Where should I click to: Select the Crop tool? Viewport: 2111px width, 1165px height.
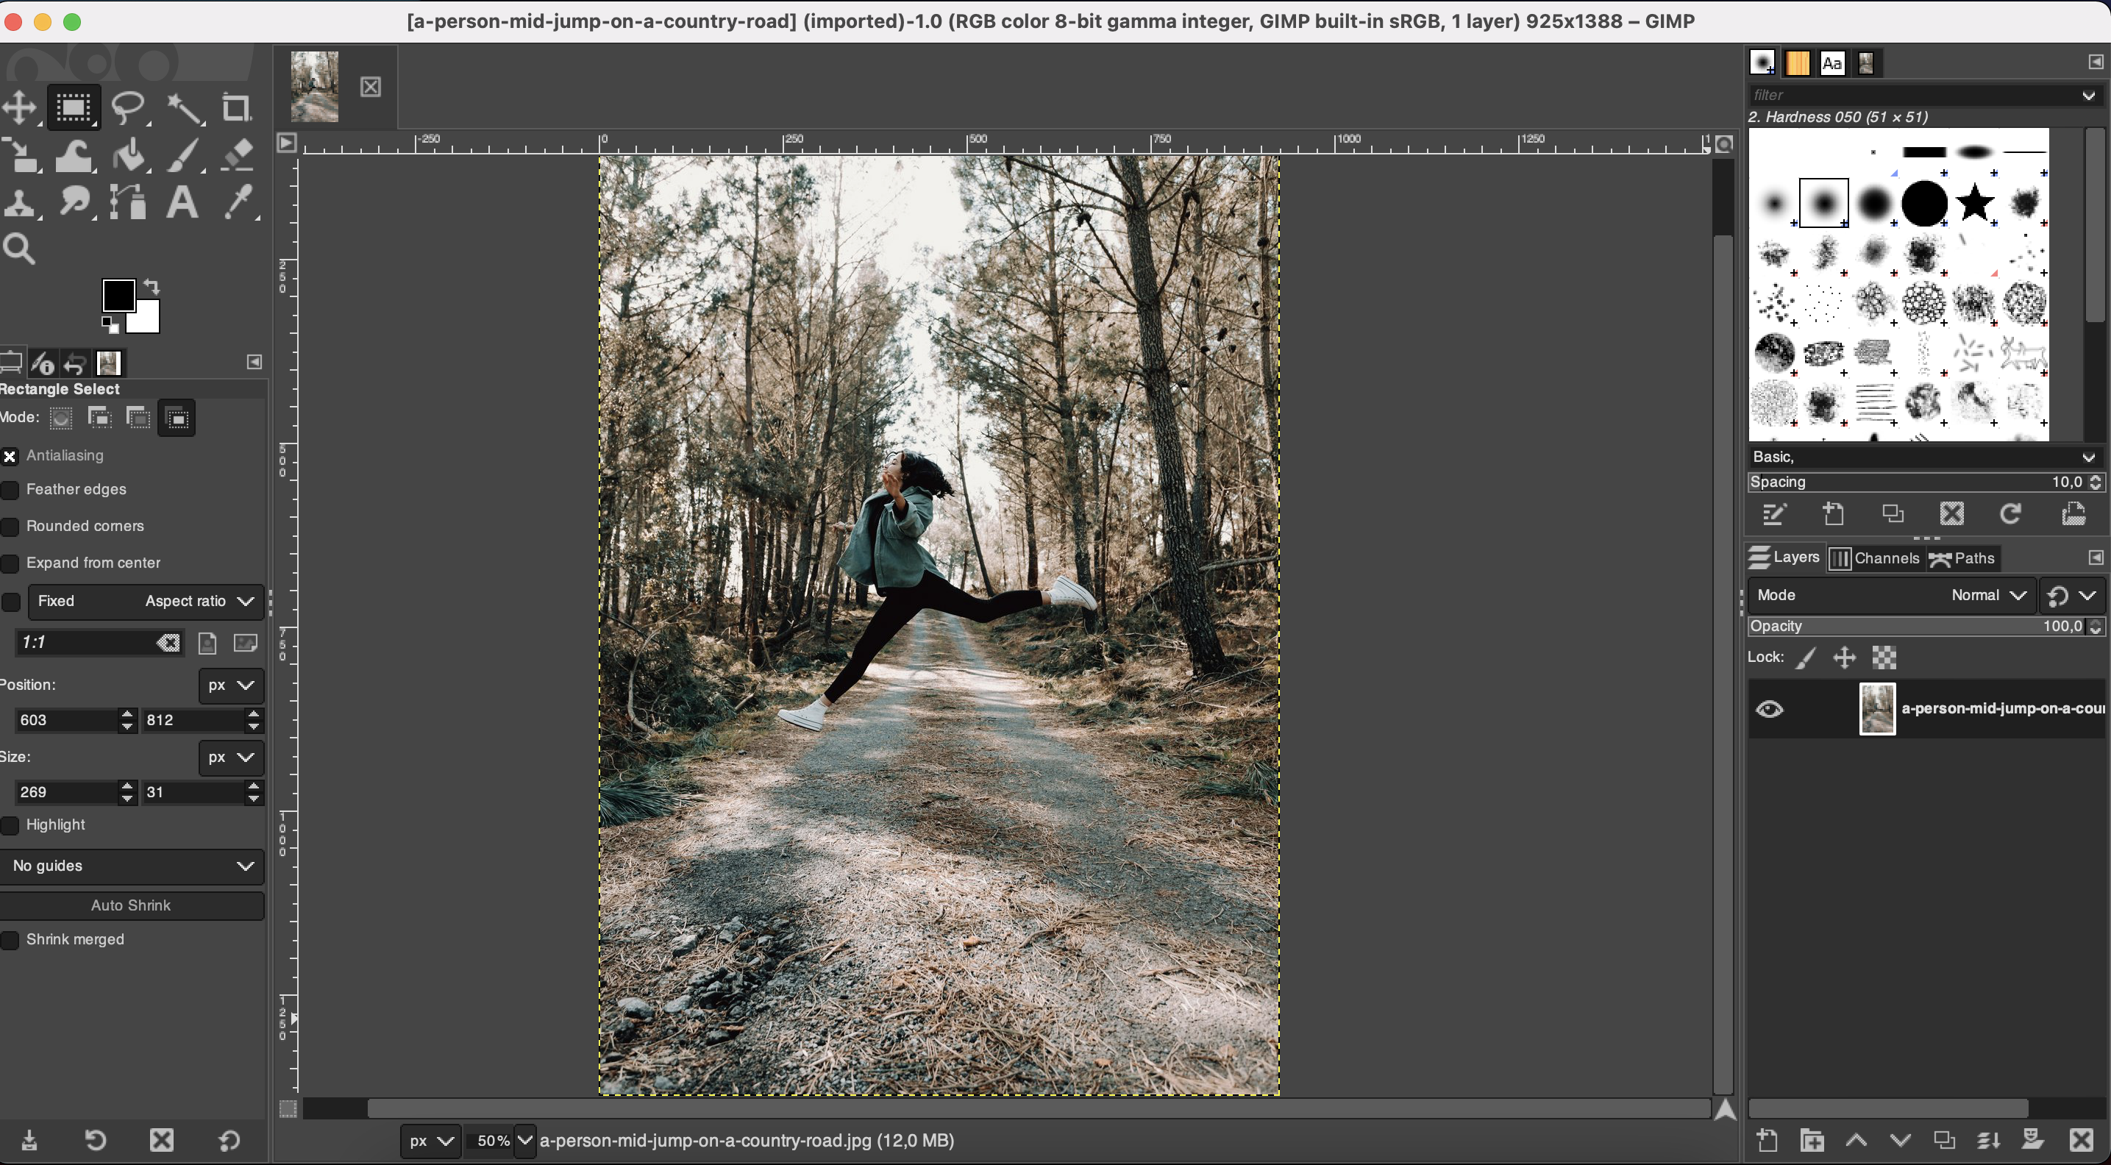point(237,107)
